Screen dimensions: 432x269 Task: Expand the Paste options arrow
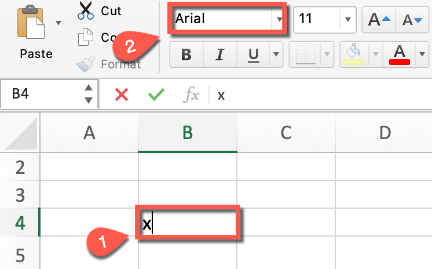[58, 23]
